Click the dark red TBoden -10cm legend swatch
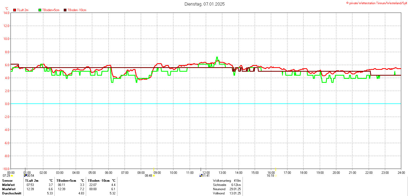Image resolution: width=408 pixels, height=196 pixels. coord(65,10)
